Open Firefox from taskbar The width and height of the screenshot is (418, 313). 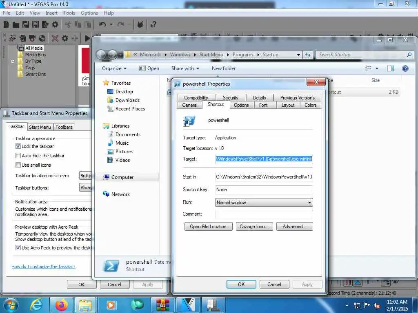[x=61, y=305]
